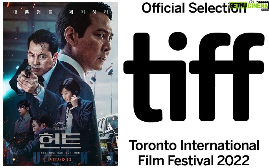Click the Korean movie title 헌트
The width and height of the screenshot is (269, 168).
(60, 141)
